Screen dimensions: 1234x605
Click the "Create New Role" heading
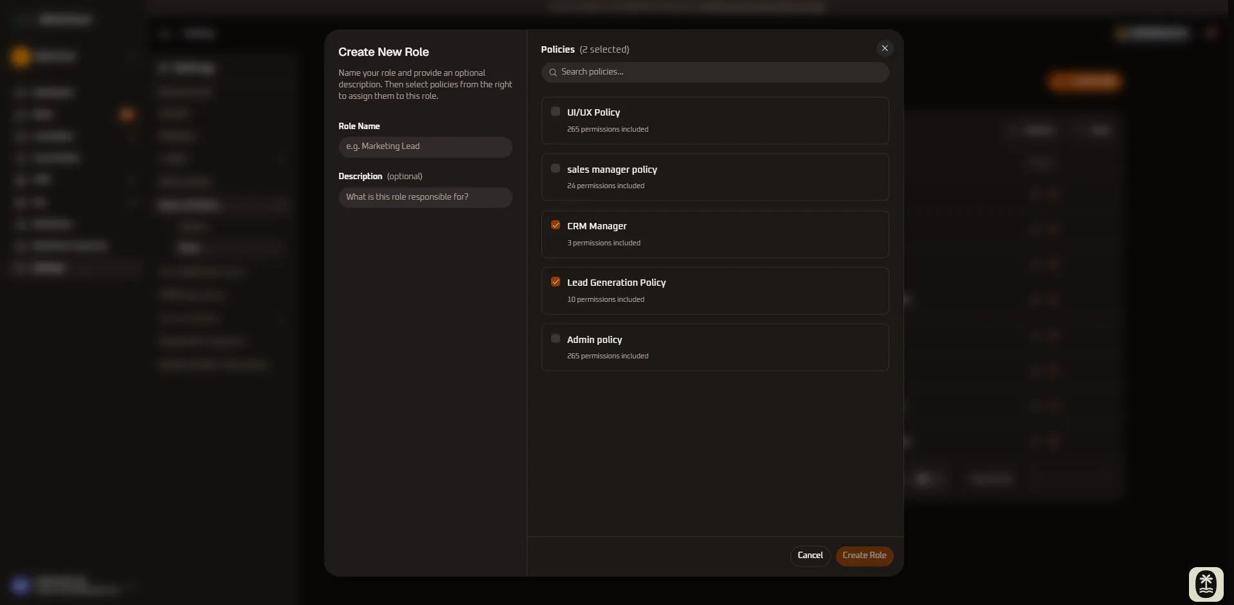point(384,52)
